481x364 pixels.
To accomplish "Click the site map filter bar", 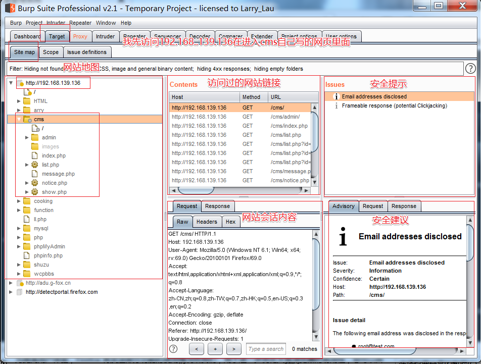I will pos(234,69).
